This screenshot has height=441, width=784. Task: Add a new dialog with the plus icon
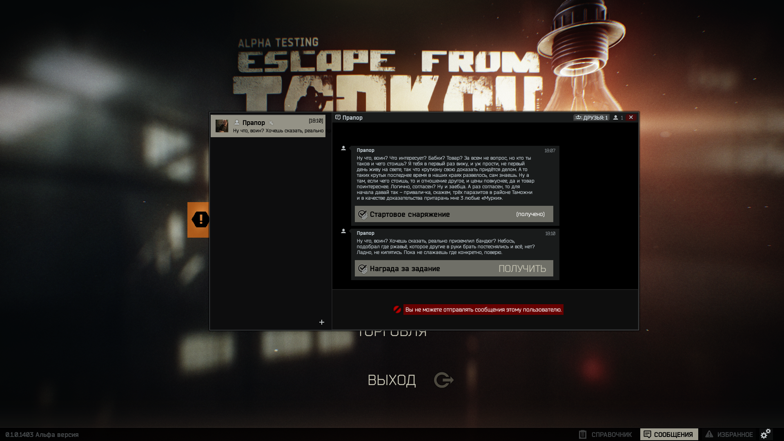point(322,322)
